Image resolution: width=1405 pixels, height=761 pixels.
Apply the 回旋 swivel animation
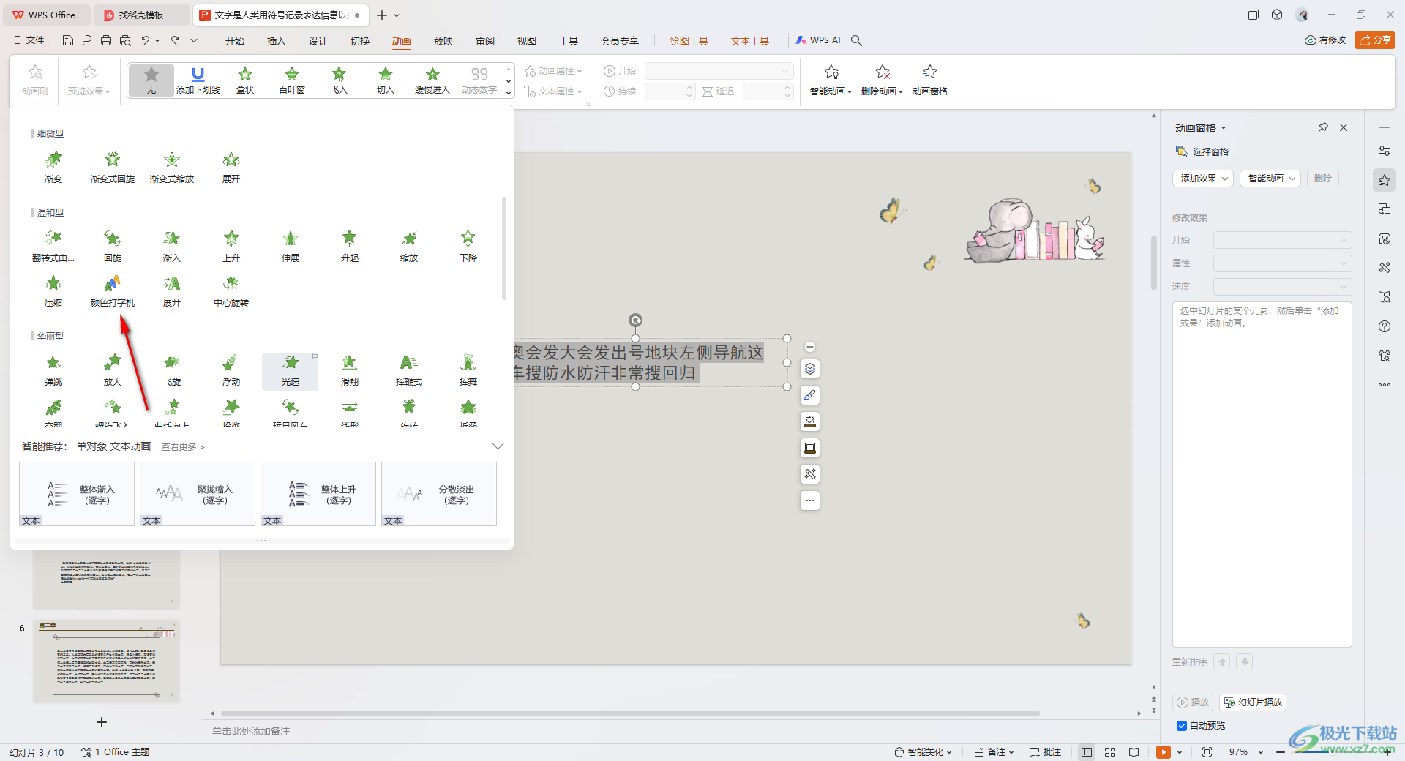(x=113, y=245)
